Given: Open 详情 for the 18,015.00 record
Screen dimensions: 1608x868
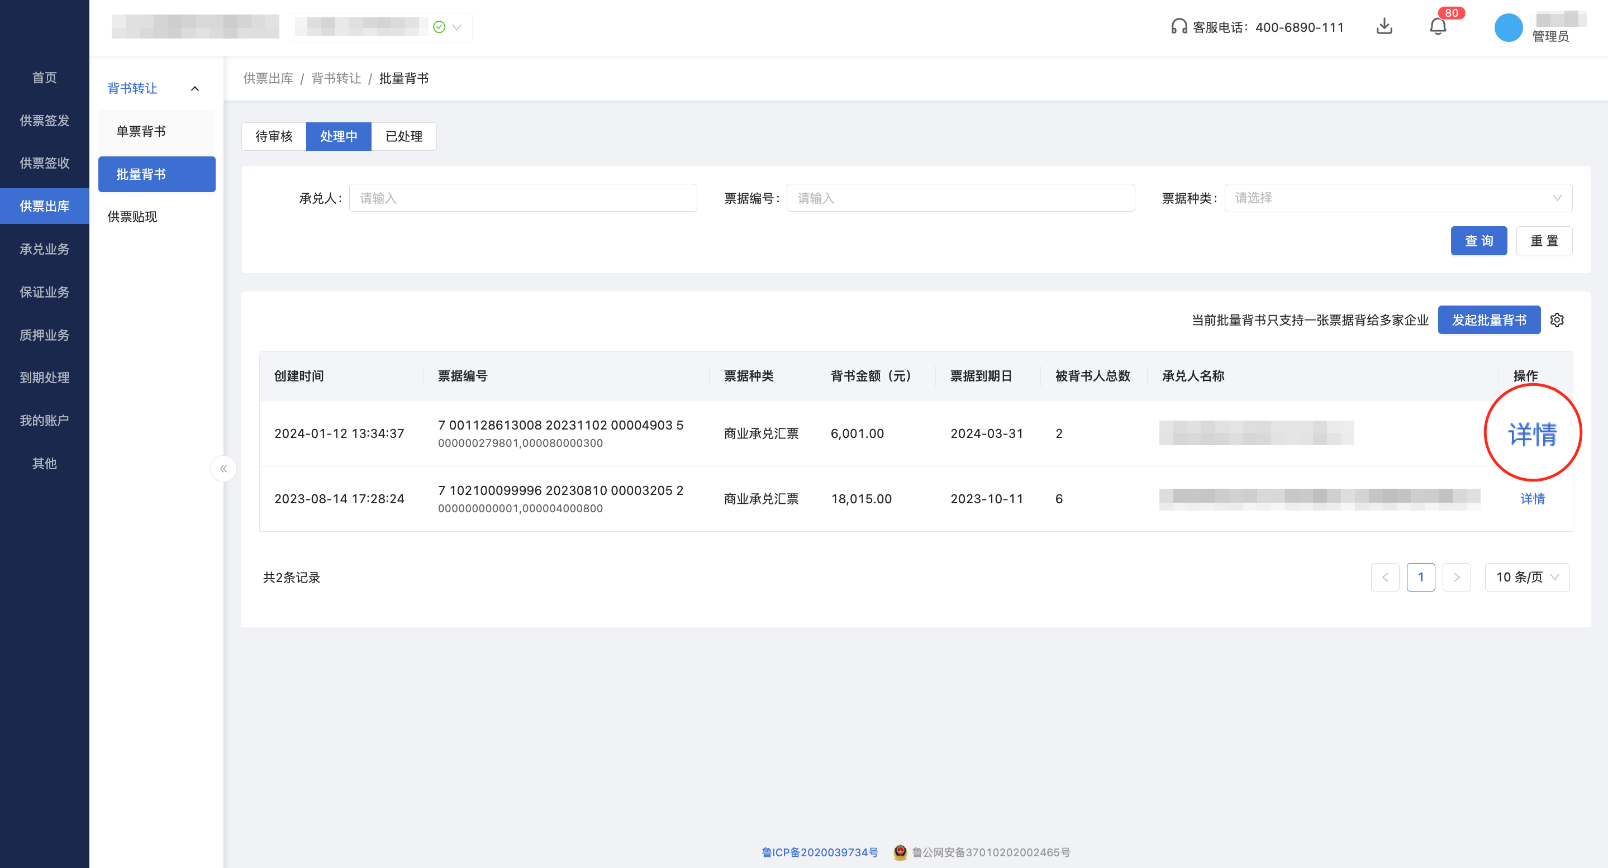Looking at the screenshot, I should 1532,499.
